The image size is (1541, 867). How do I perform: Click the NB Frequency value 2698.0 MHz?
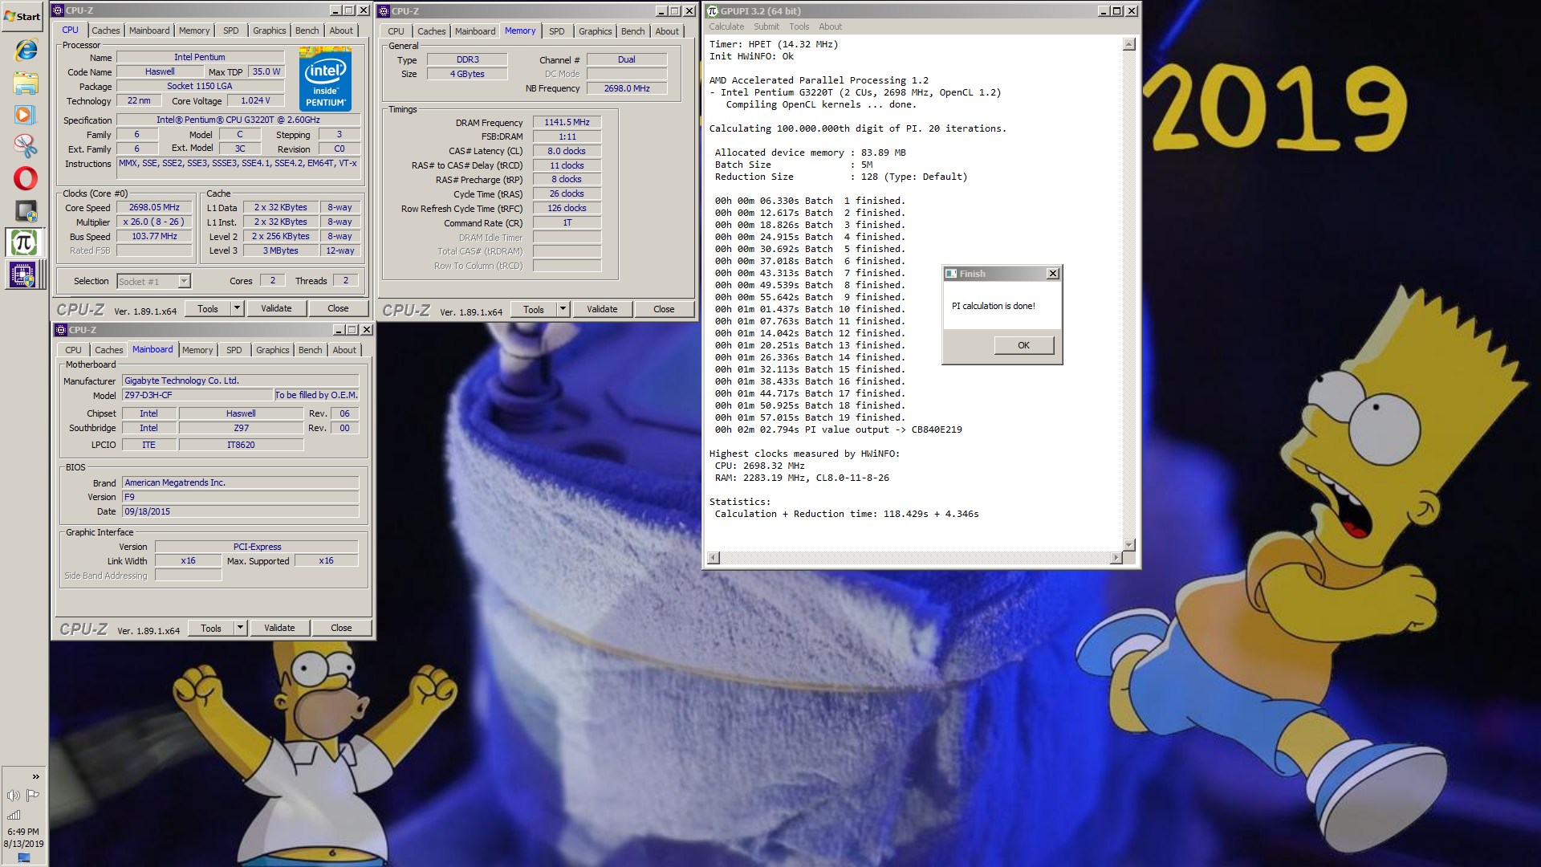pos(627,88)
